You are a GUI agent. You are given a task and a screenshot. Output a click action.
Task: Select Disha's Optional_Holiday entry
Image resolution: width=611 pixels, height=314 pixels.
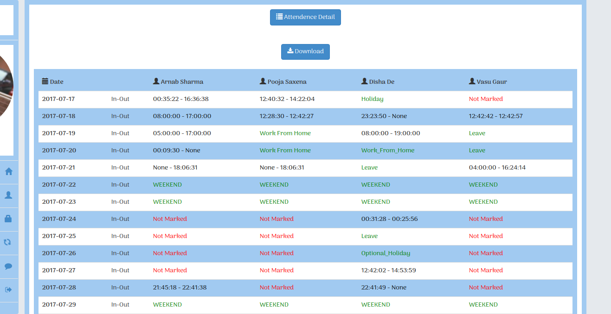pyautogui.click(x=386, y=253)
